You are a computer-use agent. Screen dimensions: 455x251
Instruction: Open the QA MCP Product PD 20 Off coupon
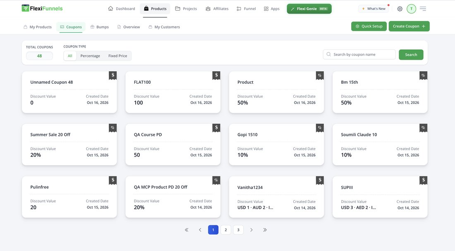[x=173, y=197]
